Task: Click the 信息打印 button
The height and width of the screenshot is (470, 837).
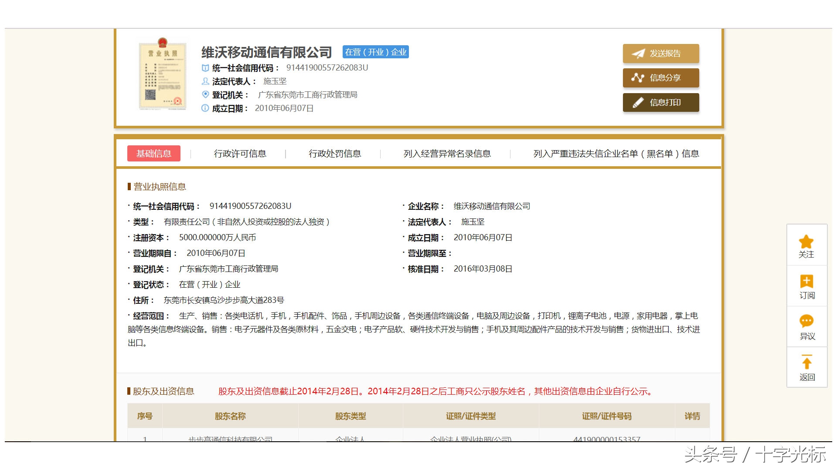Action: pos(661,102)
